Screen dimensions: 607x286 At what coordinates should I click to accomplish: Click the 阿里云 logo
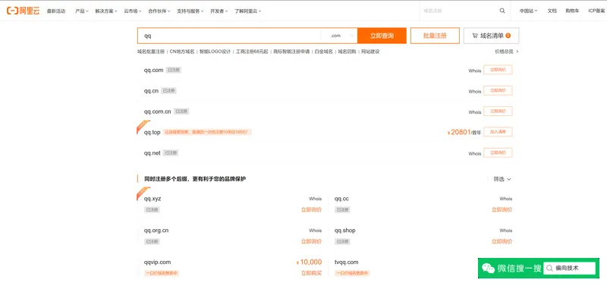[24, 11]
